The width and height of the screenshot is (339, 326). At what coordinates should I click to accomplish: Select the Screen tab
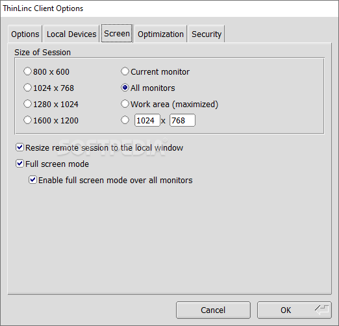[x=117, y=33]
